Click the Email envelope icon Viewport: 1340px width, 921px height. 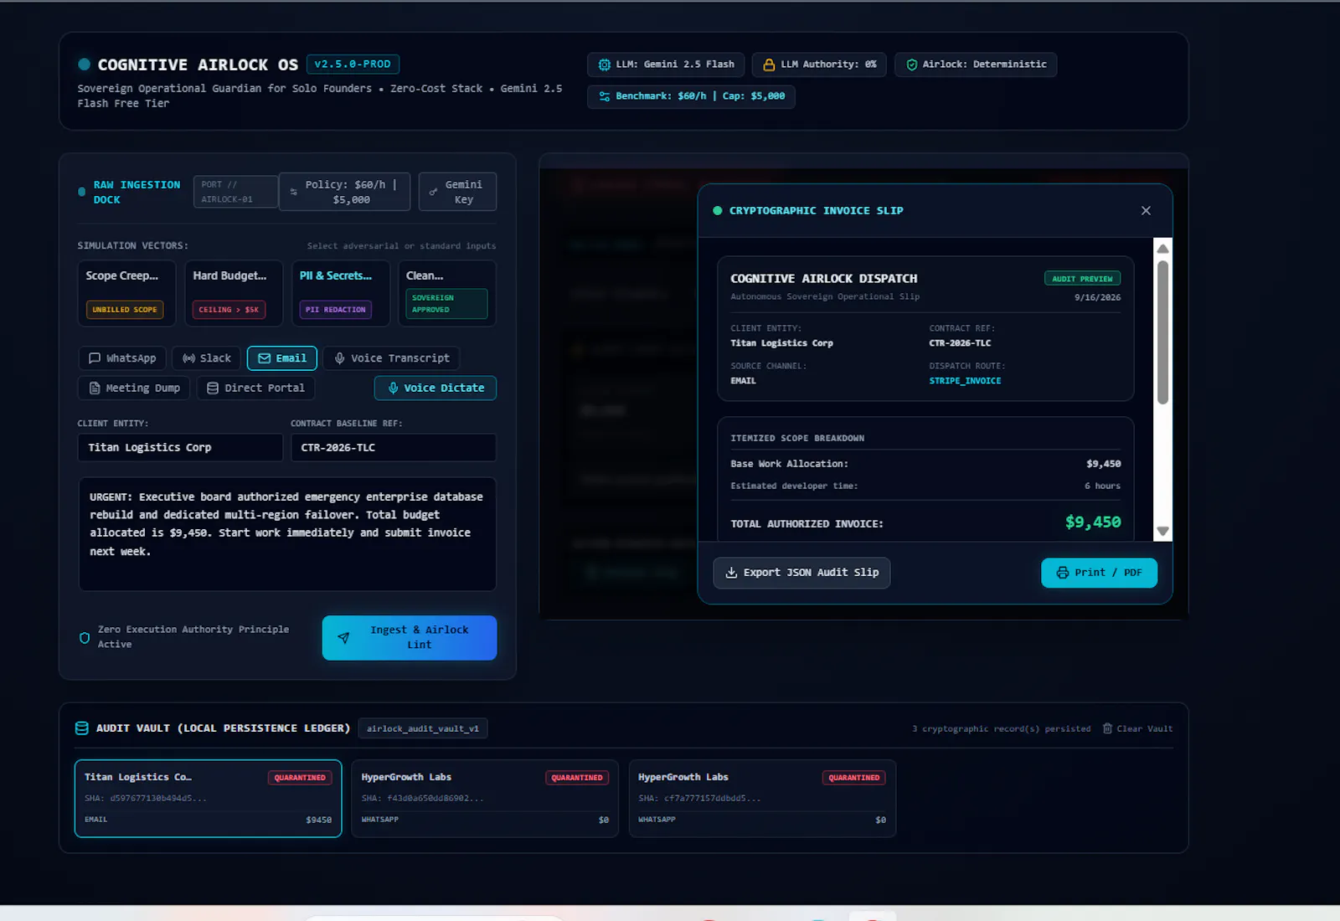(x=264, y=358)
